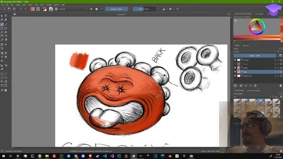Select the Fill bucket tool
The image size is (283, 159).
(2, 61)
